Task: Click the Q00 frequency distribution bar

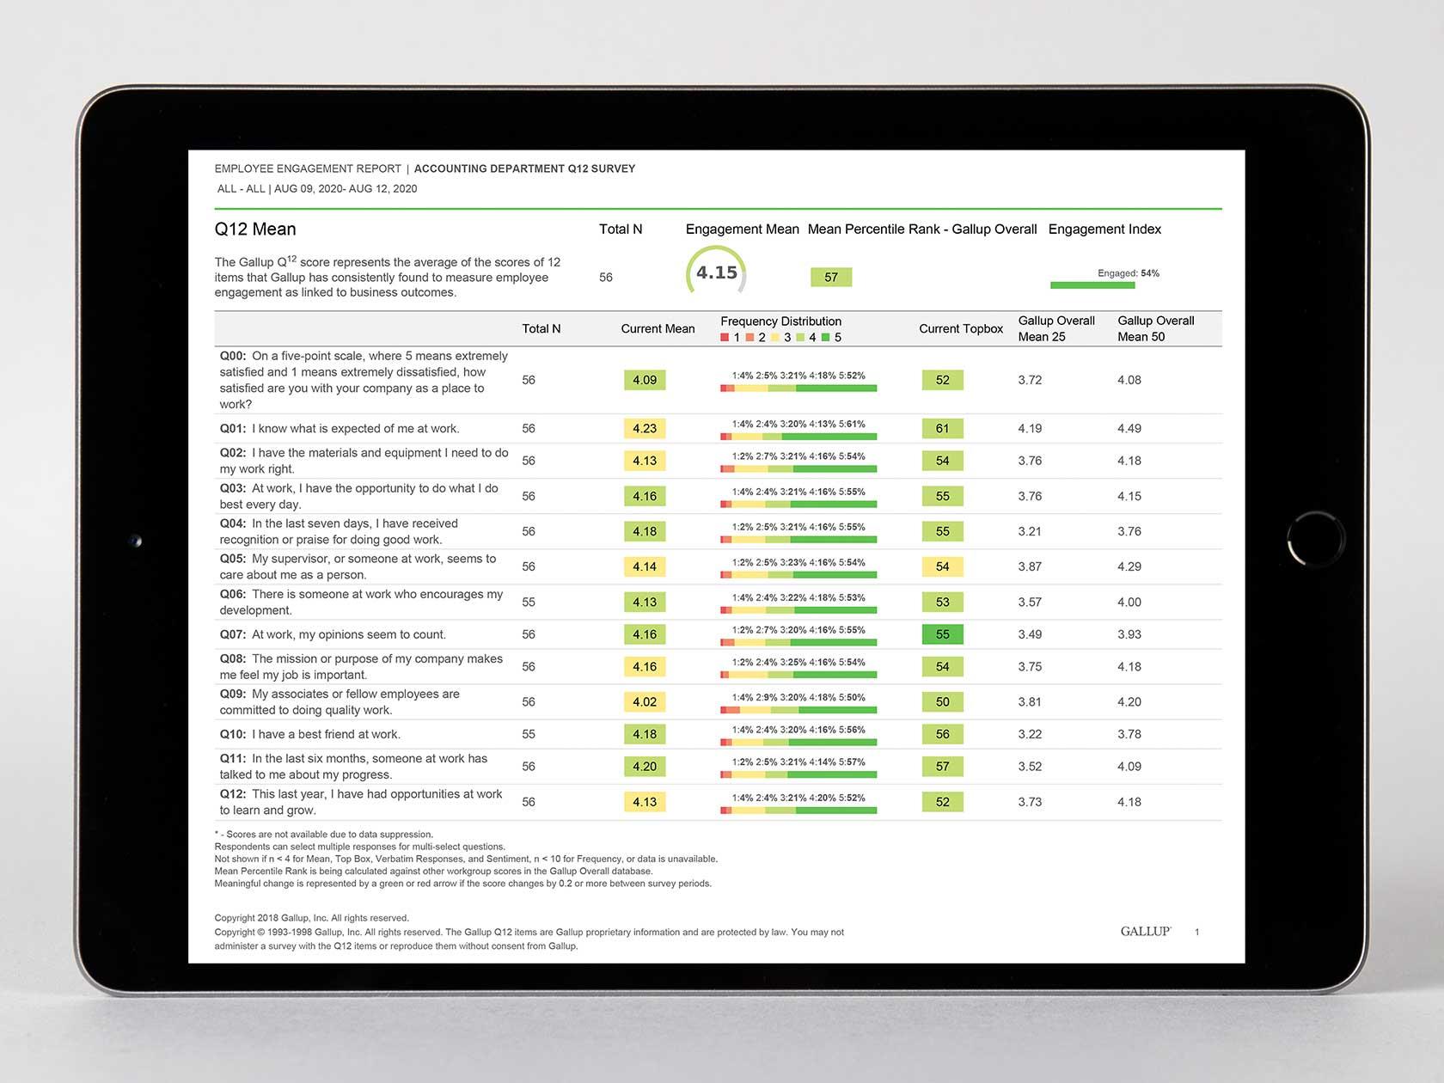Action: click(x=798, y=389)
